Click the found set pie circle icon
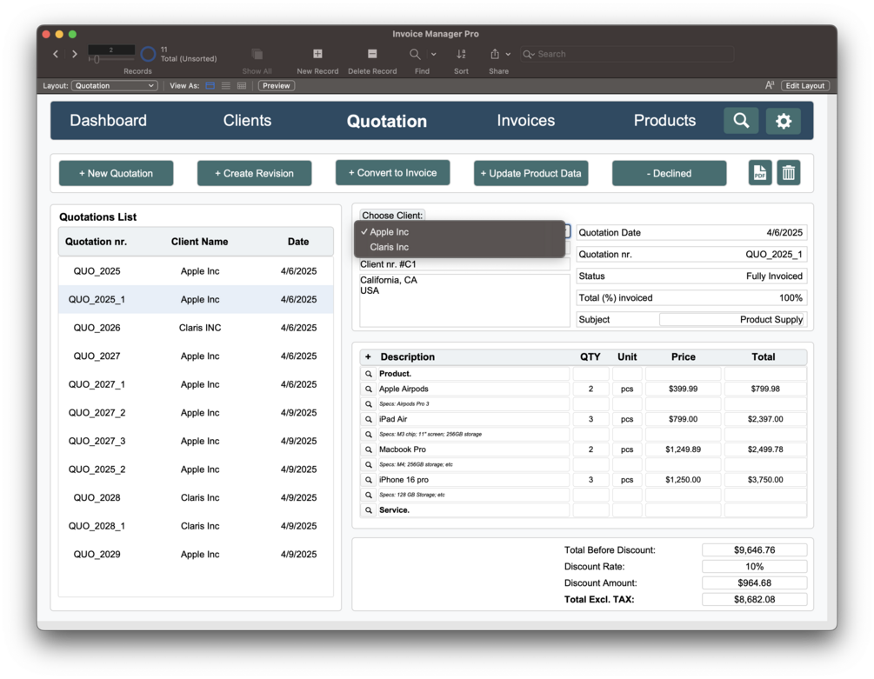Image resolution: width=874 pixels, height=679 pixels. click(x=148, y=54)
